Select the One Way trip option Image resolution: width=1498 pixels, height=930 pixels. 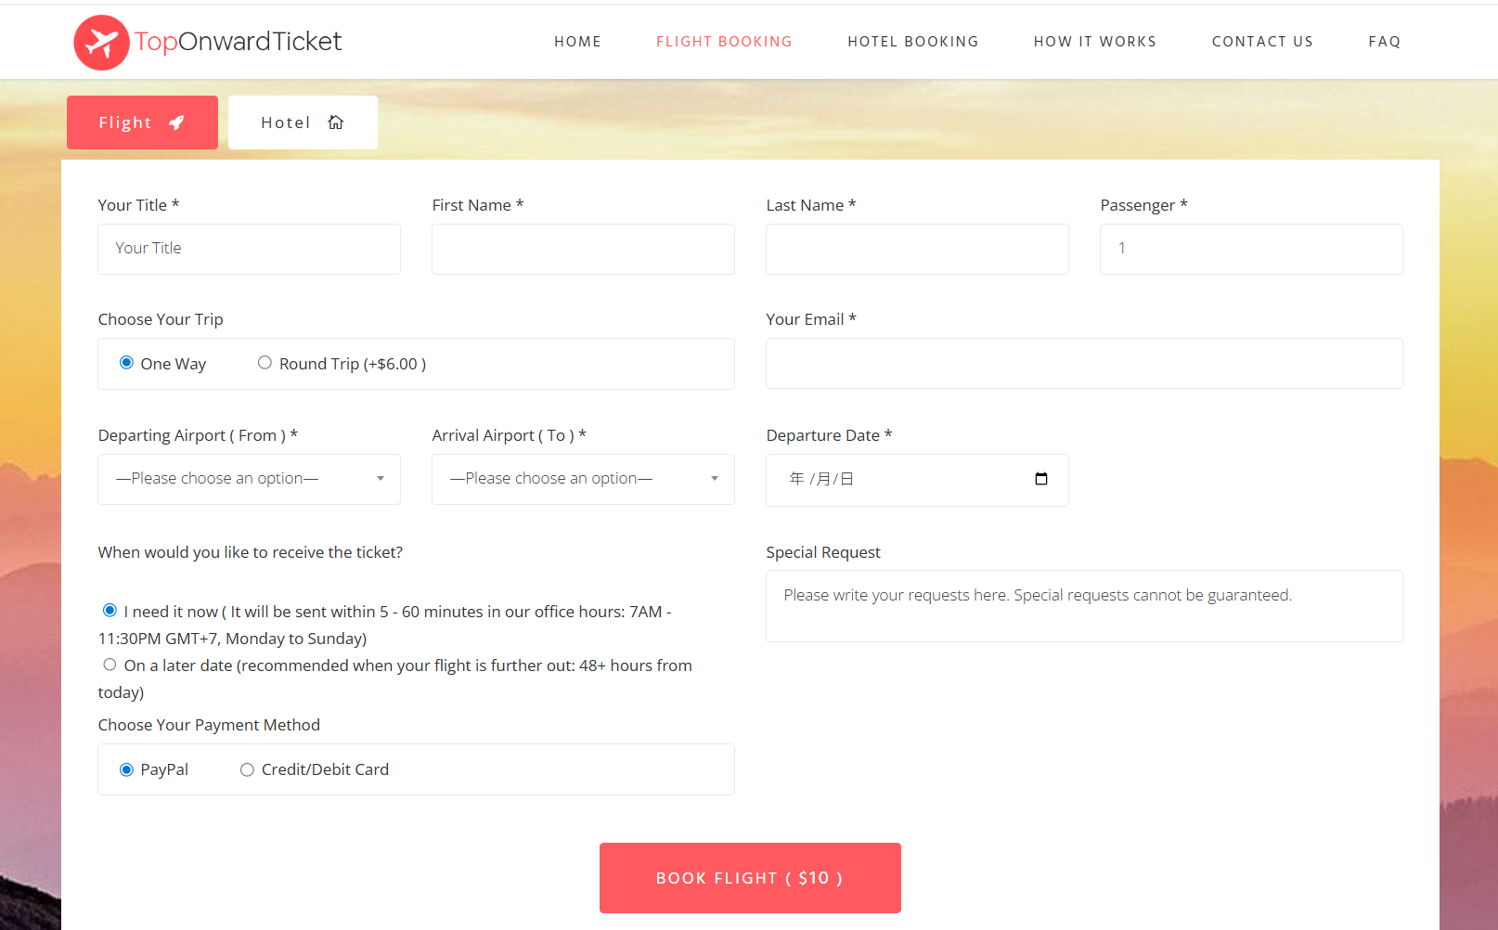click(x=127, y=363)
